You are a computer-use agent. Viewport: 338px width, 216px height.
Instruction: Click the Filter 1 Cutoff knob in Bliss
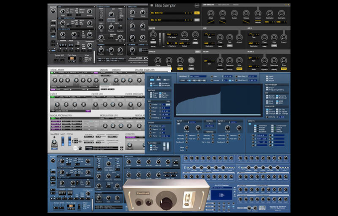click(220, 61)
